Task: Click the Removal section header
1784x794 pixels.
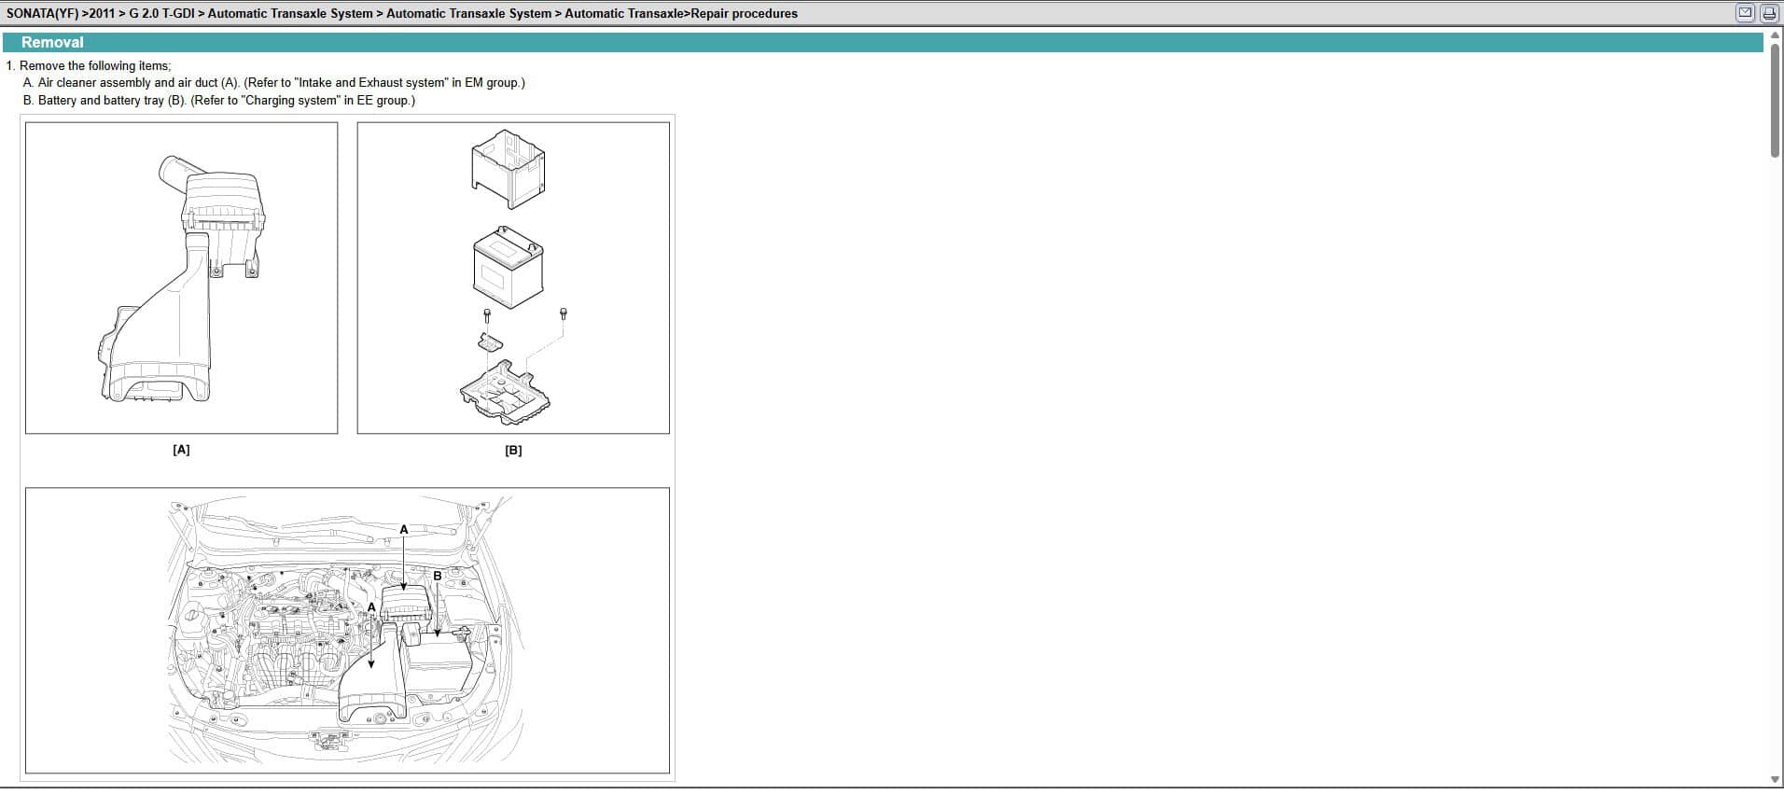Action: point(52,42)
